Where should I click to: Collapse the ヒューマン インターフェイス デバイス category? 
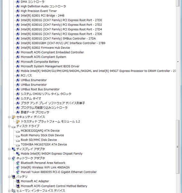(9, 191)
